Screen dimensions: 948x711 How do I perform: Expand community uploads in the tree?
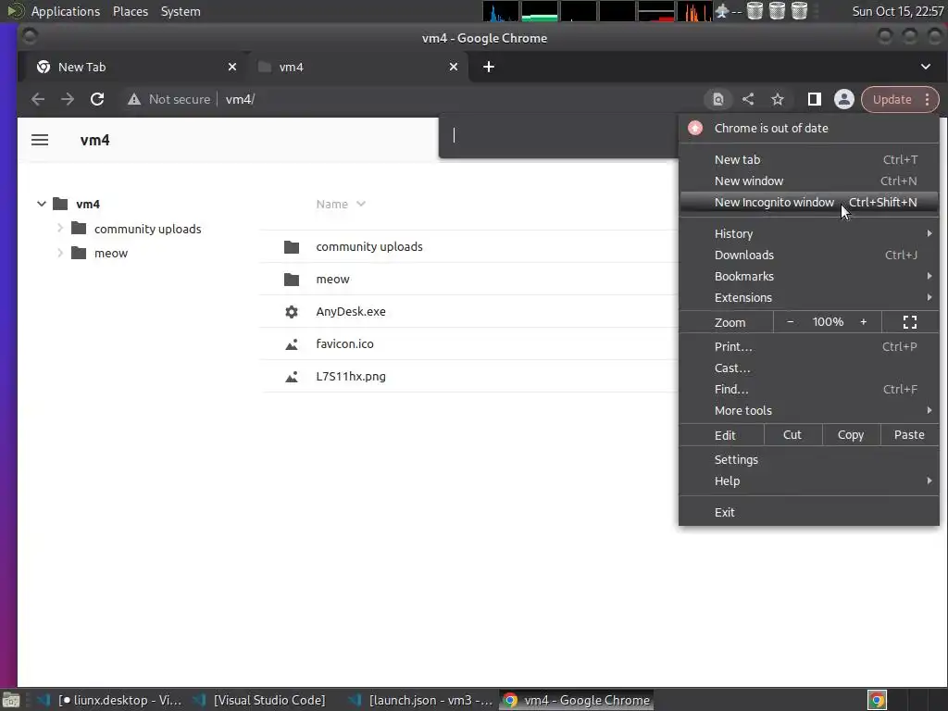60,228
